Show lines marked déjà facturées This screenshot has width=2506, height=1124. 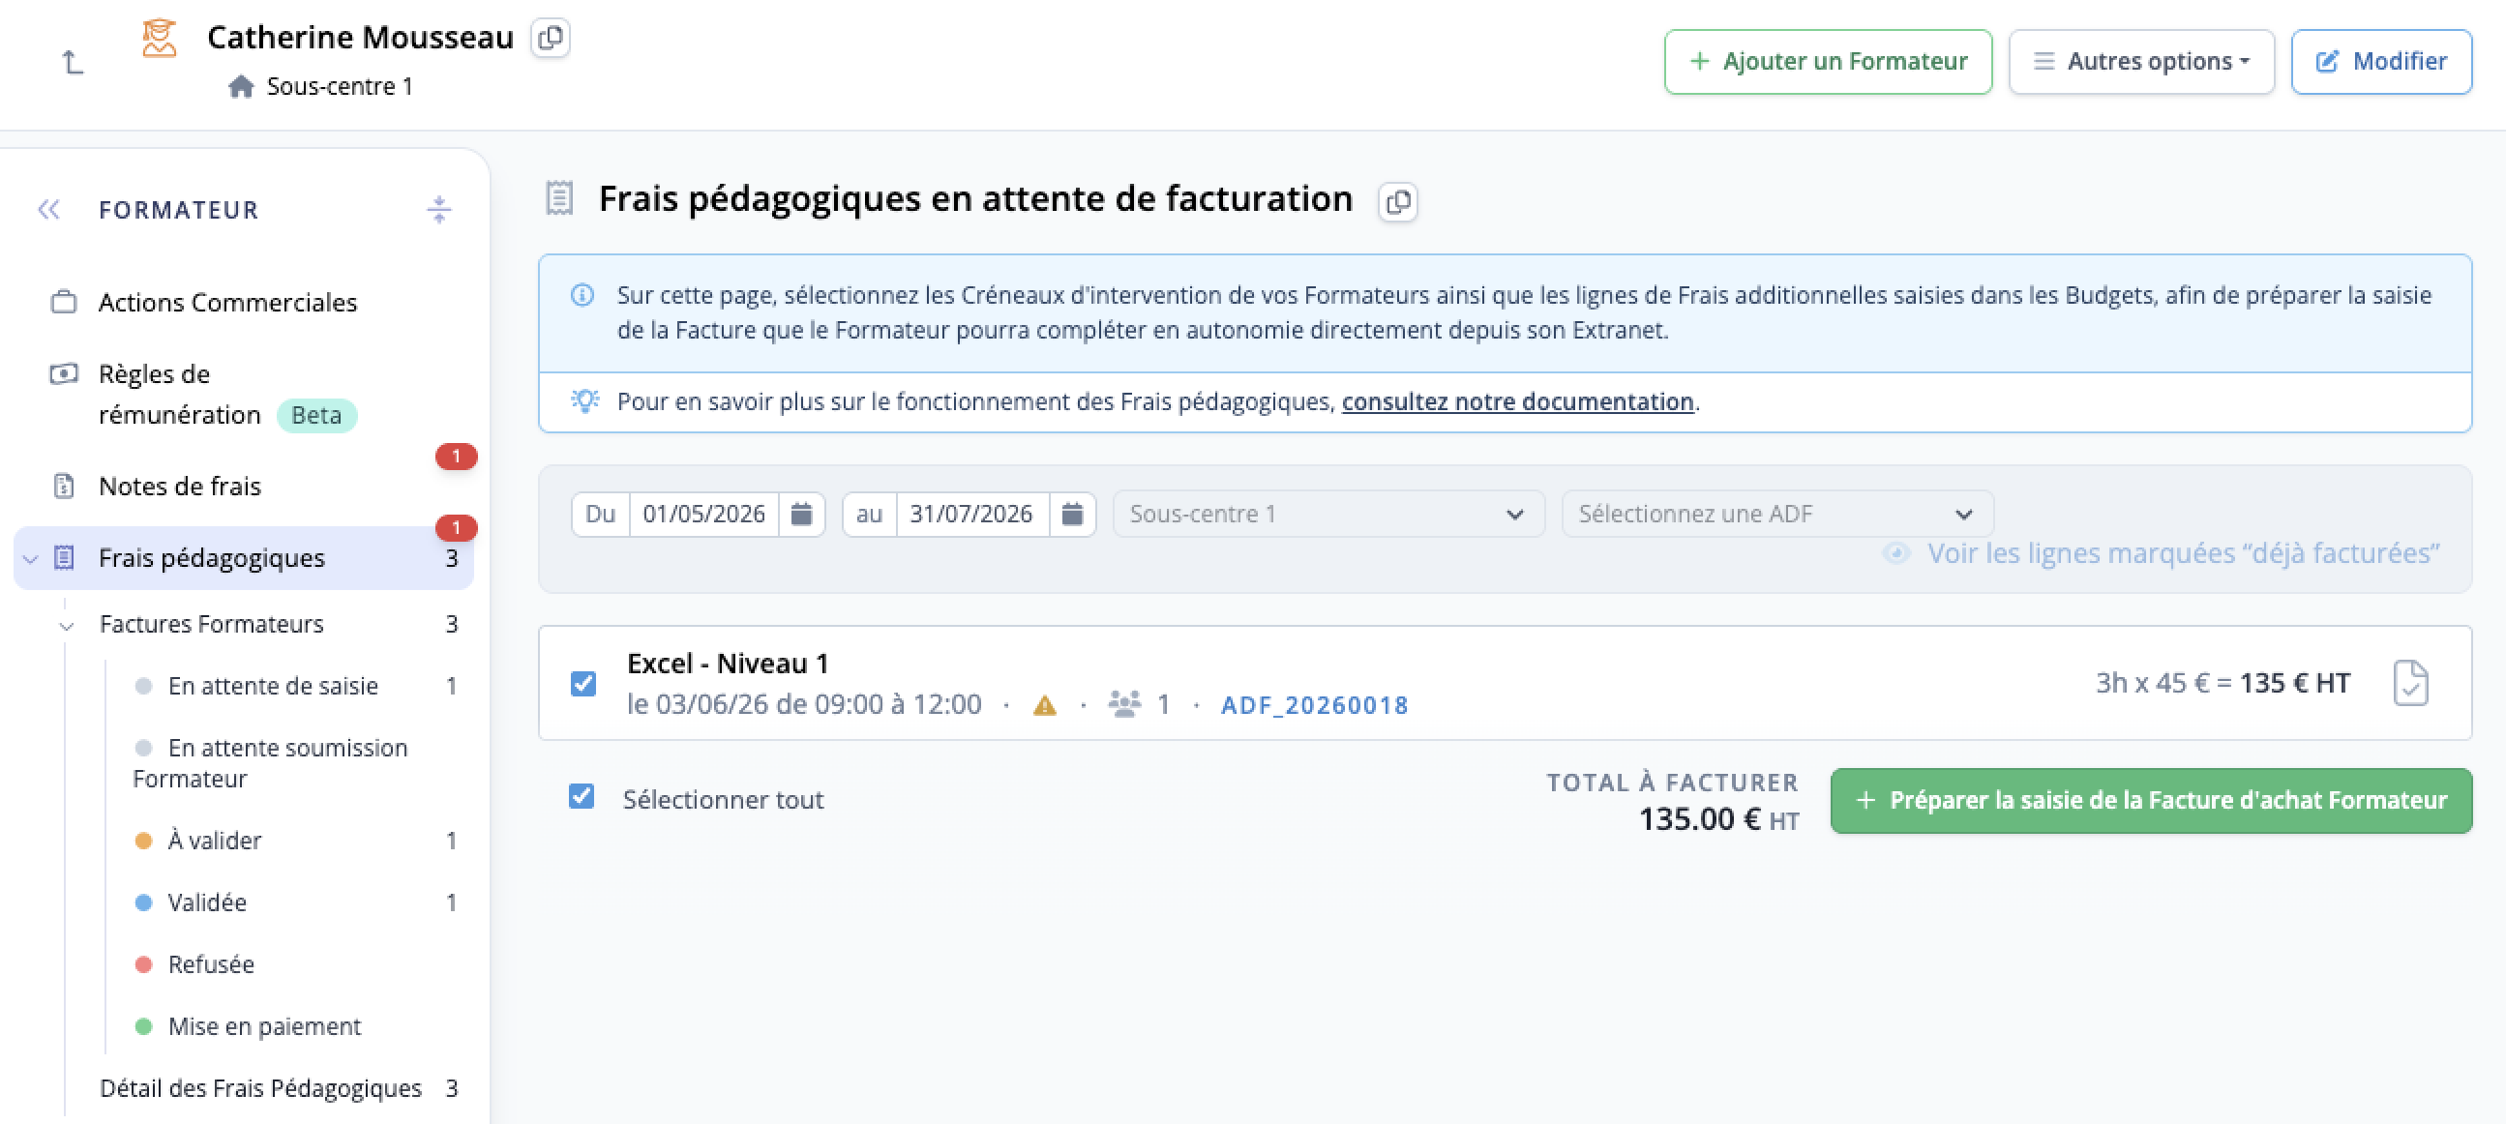[x=2162, y=553]
